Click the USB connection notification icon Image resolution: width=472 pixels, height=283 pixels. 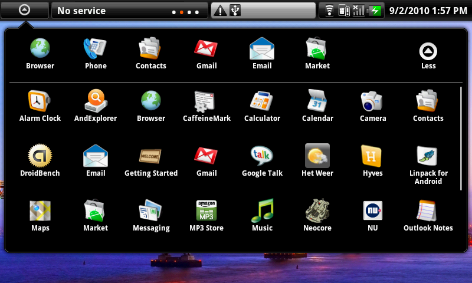235,11
